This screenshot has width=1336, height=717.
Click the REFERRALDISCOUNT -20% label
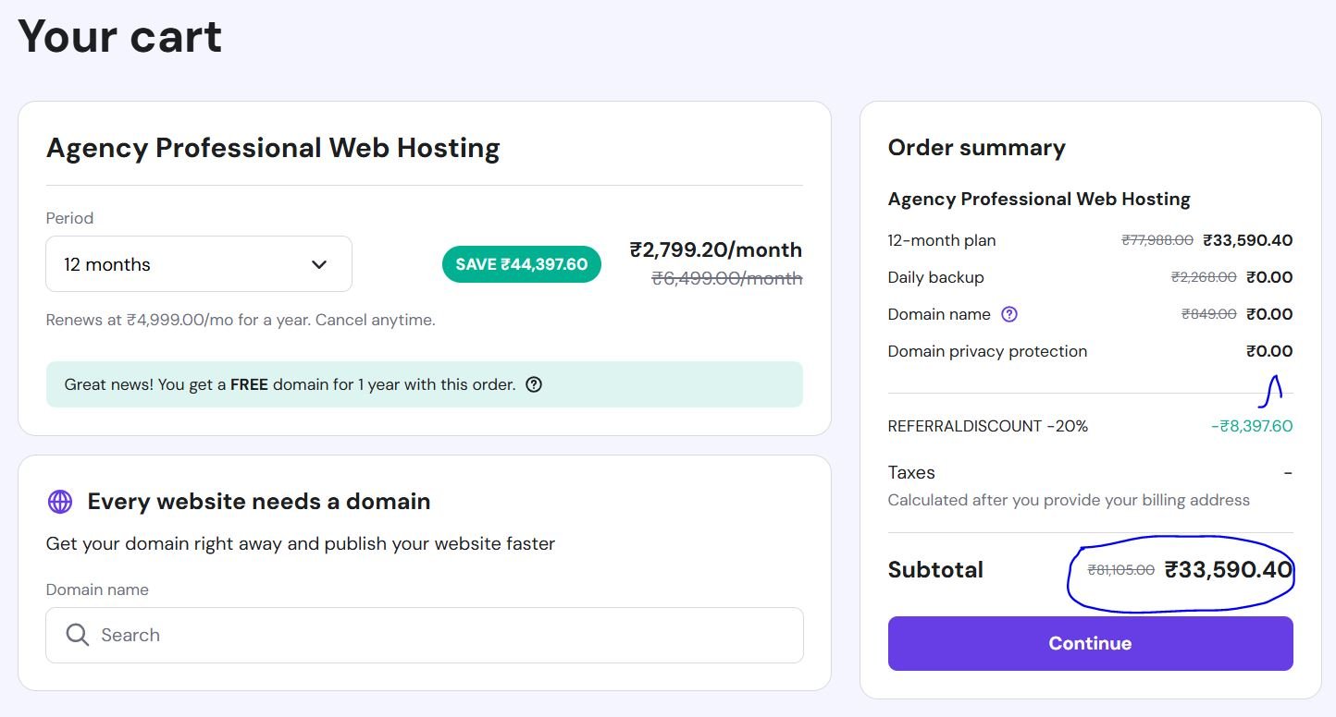987,426
